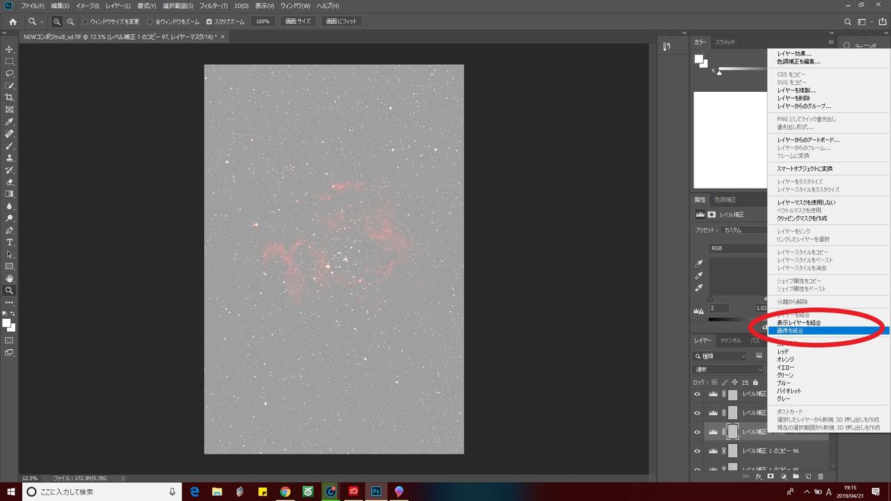Hide the topmost レベル補正 layer via eye icon

[697, 394]
